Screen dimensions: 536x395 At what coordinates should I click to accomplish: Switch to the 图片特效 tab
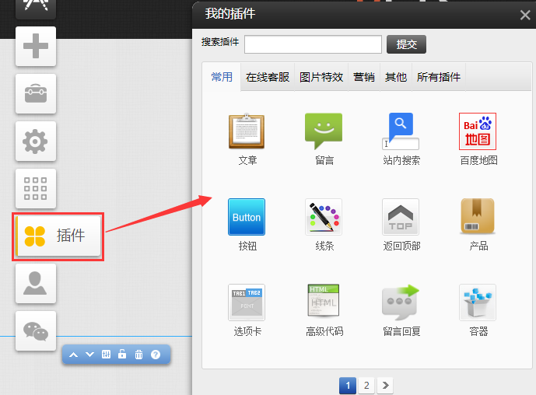click(321, 77)
